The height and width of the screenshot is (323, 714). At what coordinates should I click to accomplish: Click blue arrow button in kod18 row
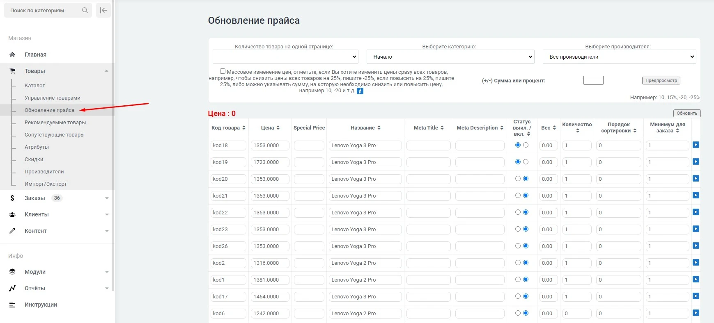(696, 145)
